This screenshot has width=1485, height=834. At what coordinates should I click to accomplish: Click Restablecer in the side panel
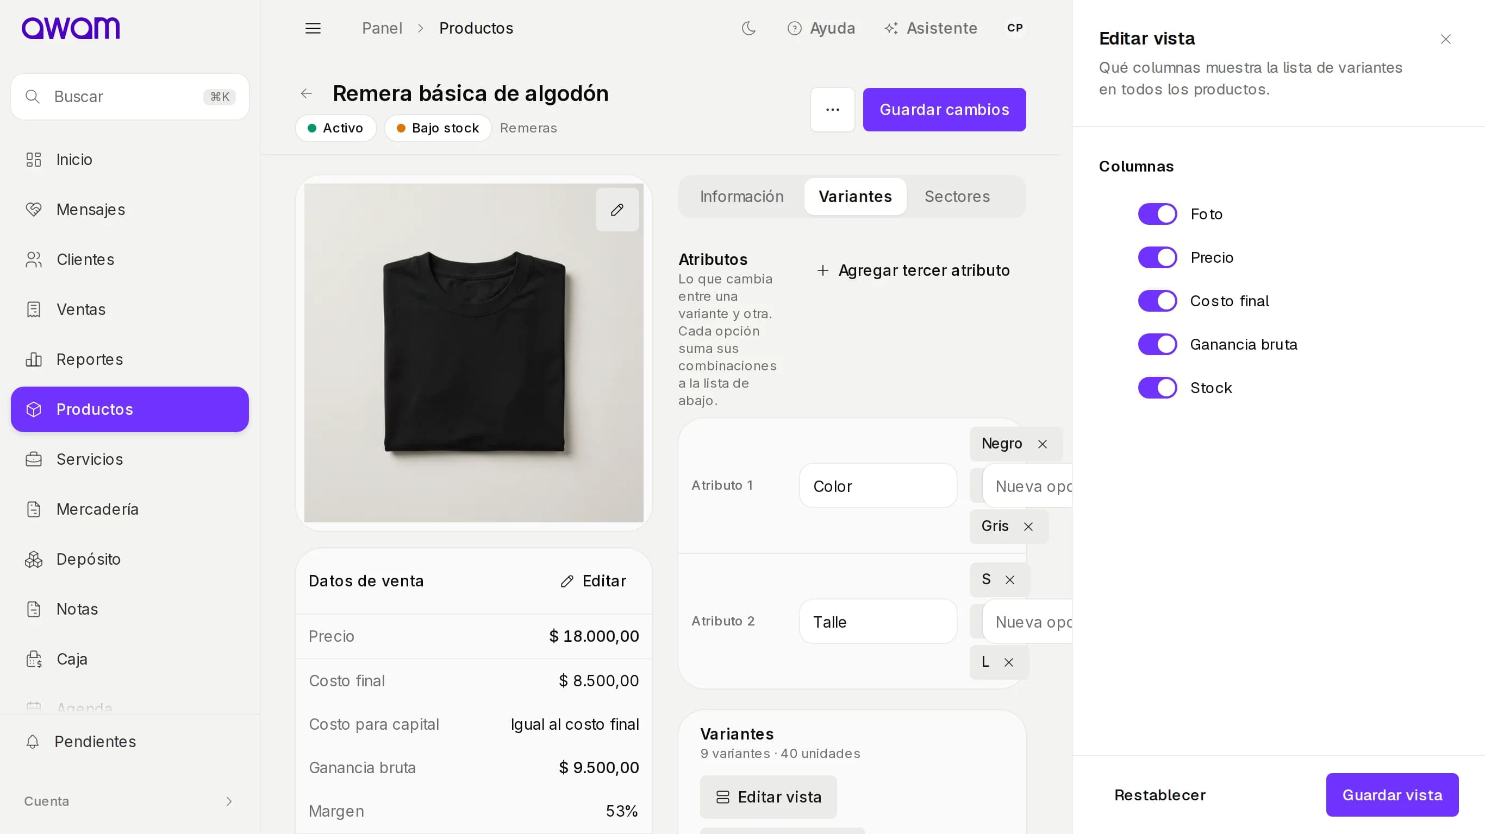point(1160,795)
